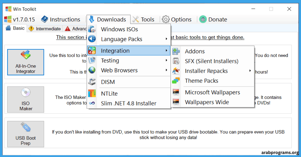Open Theme Packs entry
Image resolution: width=301 pixels, height=157 pixels.
click(213, 80)
